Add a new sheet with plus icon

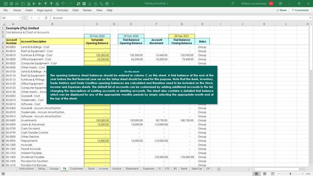(219, 169)
